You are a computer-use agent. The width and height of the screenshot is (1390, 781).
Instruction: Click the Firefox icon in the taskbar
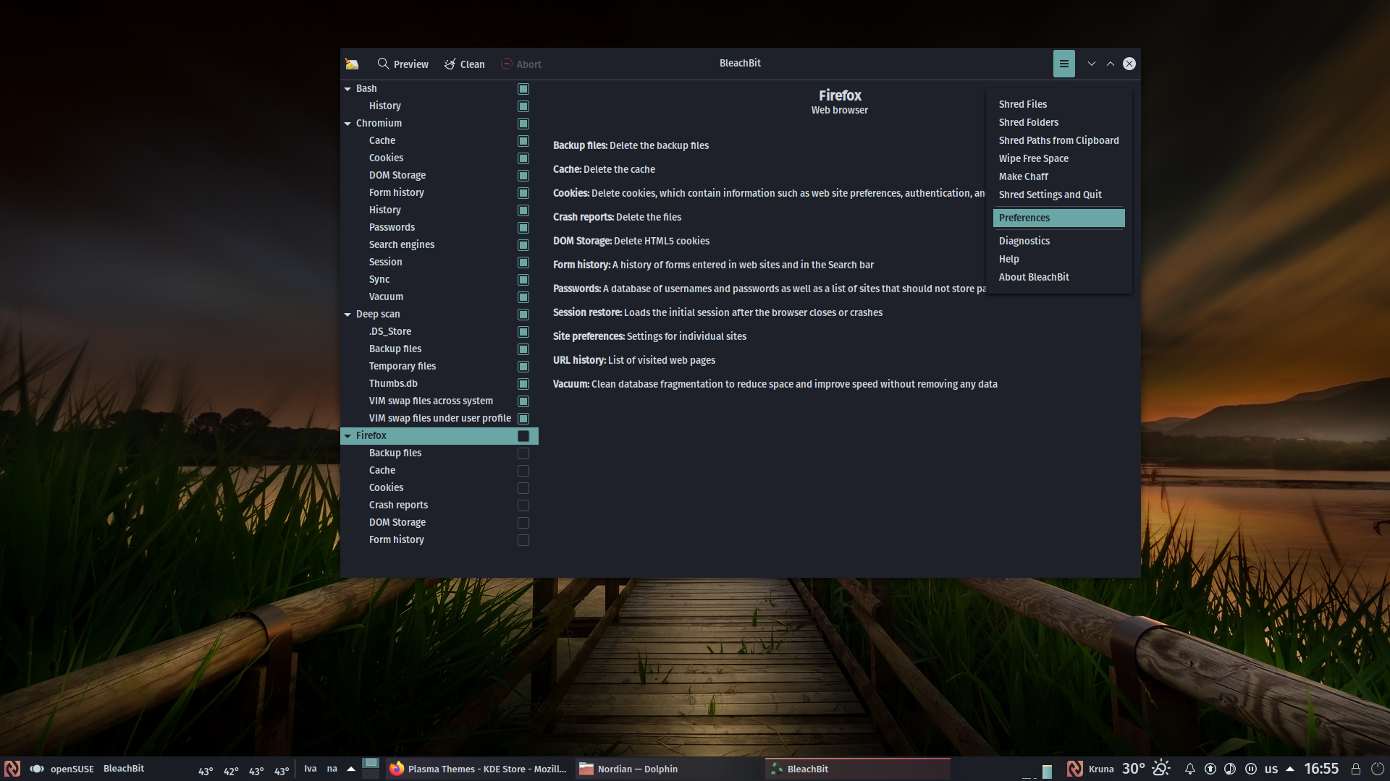coord(396,769)
